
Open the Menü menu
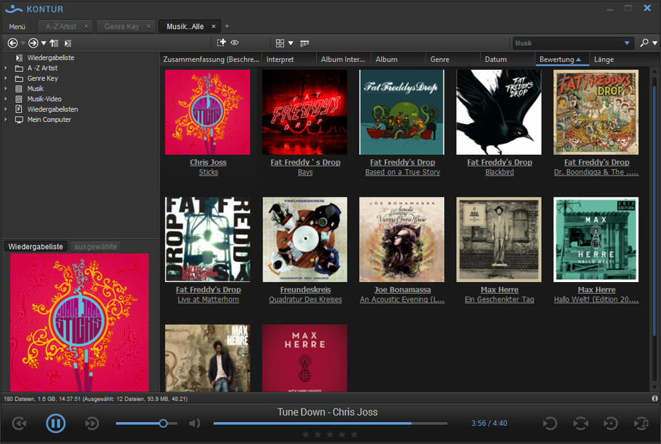[x=17, y=26]
